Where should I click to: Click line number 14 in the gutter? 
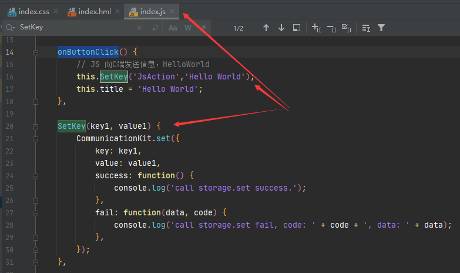tap(9, 52)
